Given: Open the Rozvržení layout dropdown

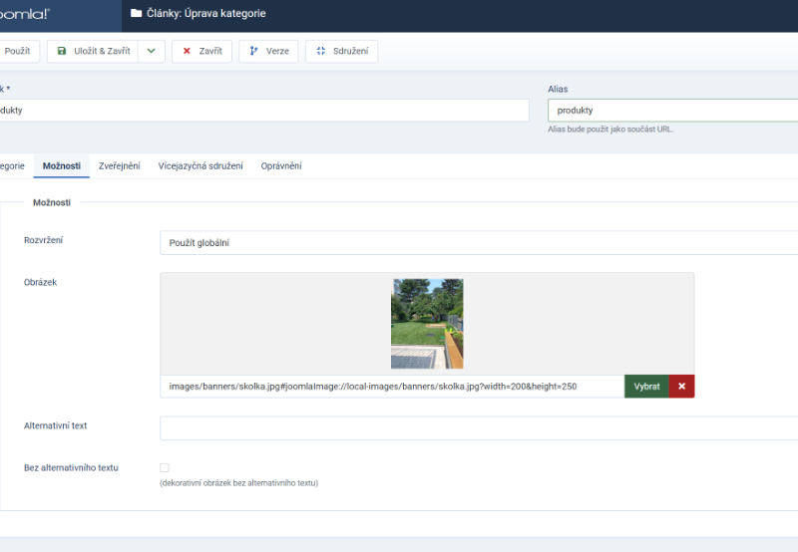Looking at the screenshot, I should (x=479, y=242).
